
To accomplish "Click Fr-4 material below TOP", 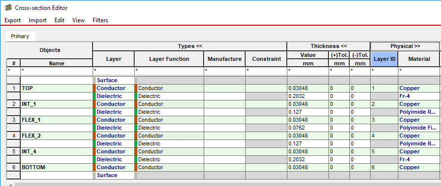I will click(419, 96).
